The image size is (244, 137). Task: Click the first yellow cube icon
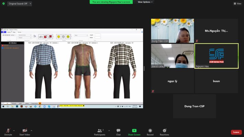pyautogui.click(x=59, y=36)
